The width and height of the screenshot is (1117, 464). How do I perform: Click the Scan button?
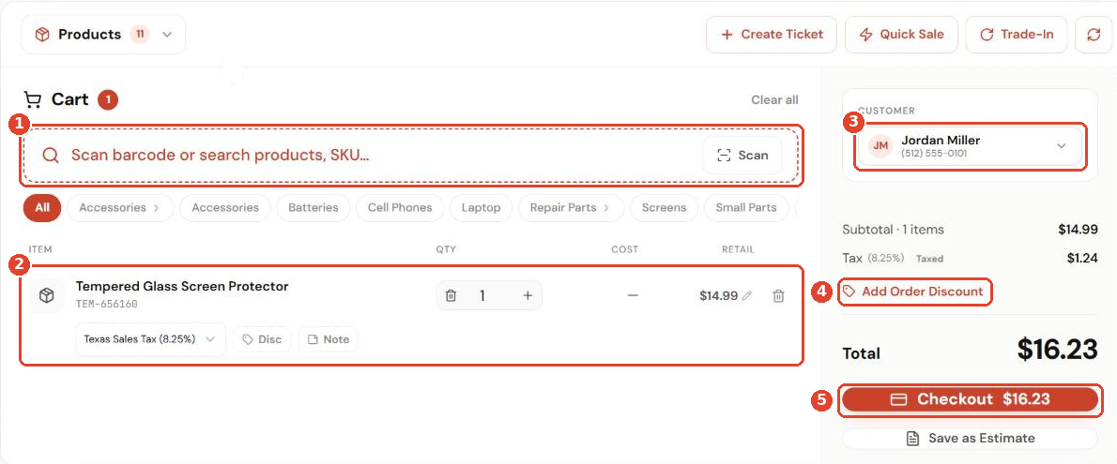point(742,156)
